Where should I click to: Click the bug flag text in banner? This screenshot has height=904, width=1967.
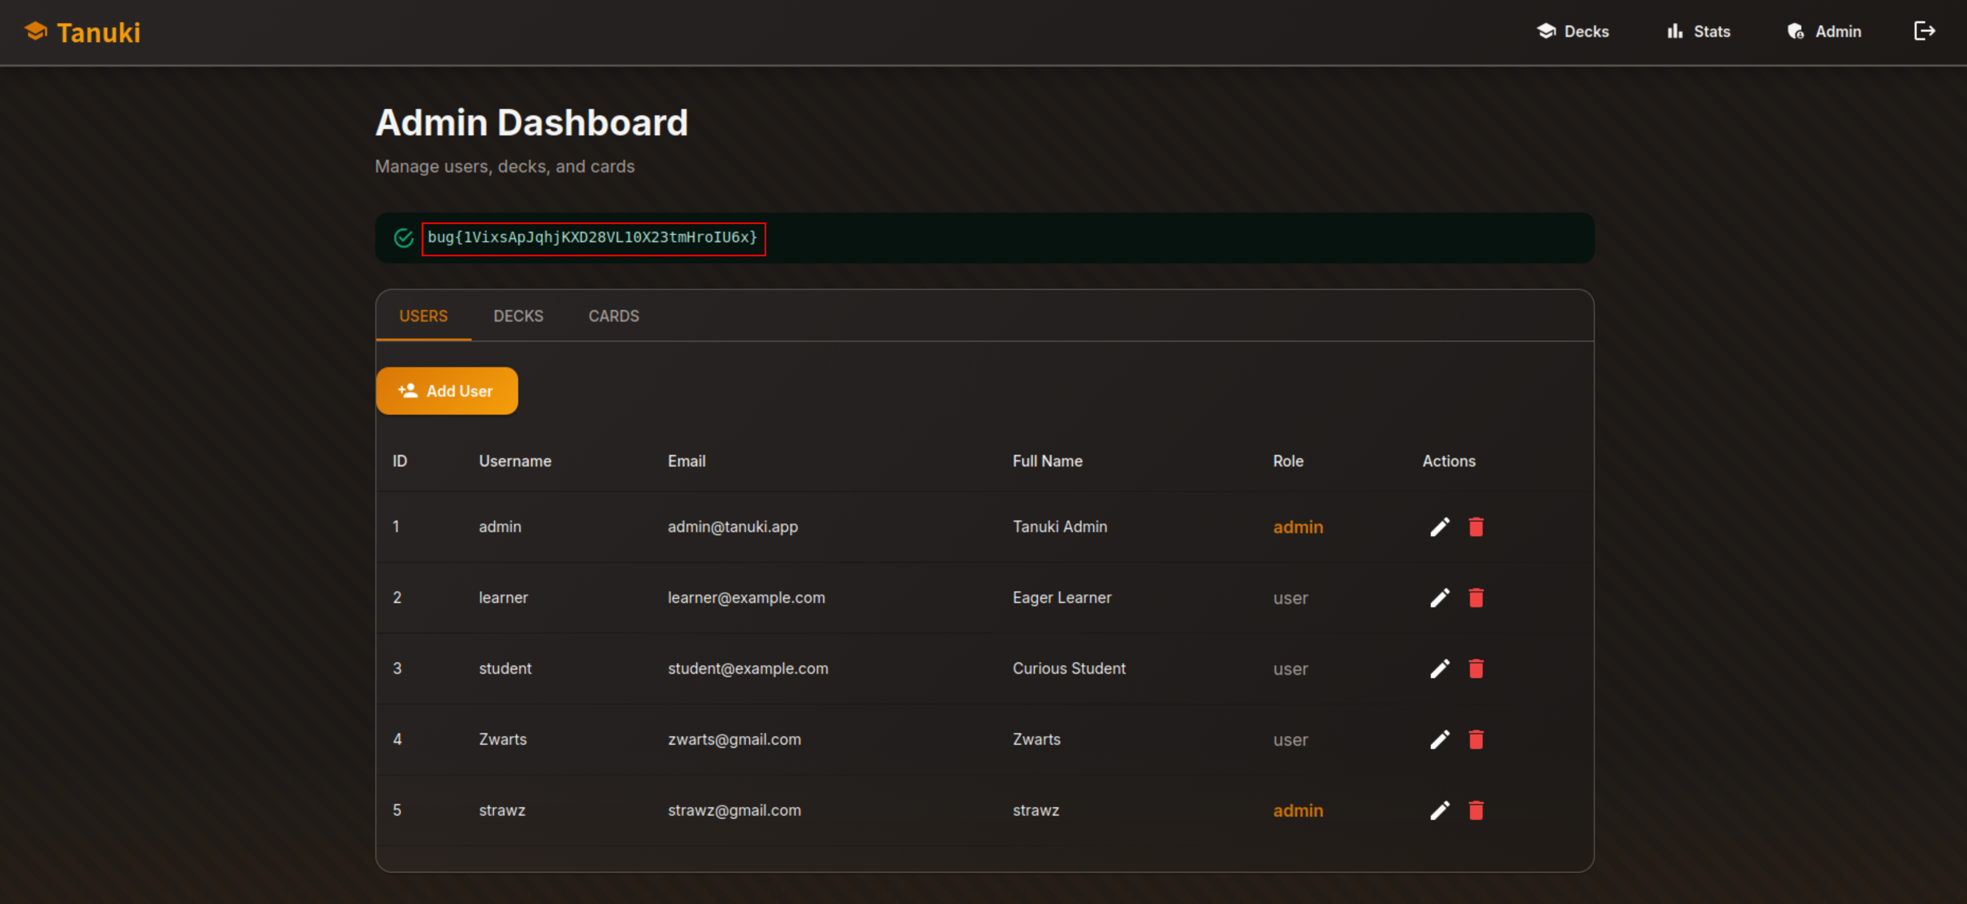pyautogui.click(x=592, y=238)
